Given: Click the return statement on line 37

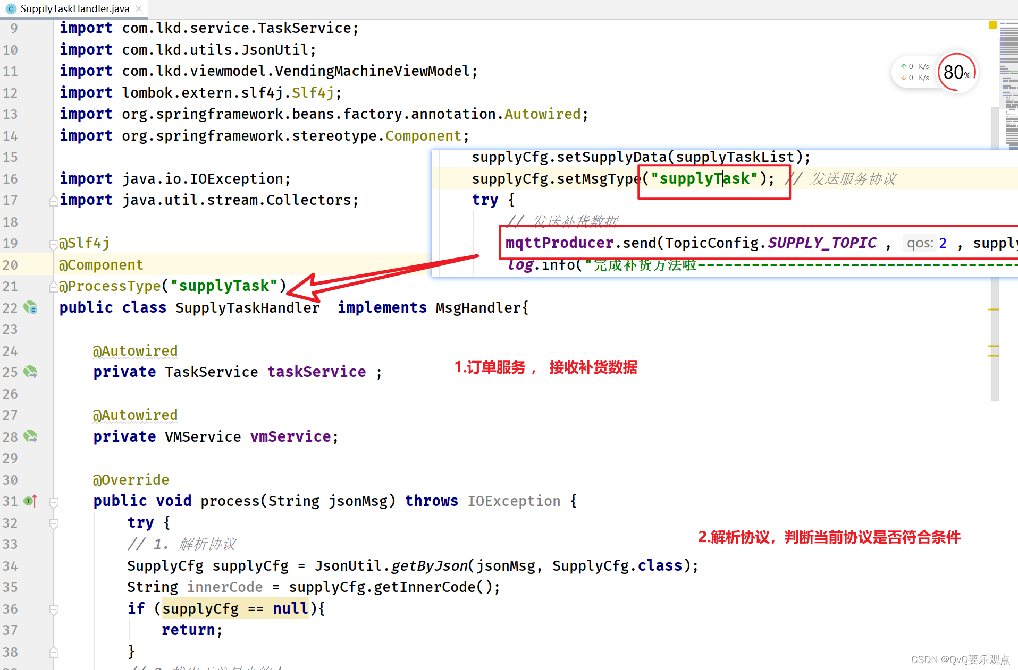Looking at the screenshot, I should click(191, 630).
